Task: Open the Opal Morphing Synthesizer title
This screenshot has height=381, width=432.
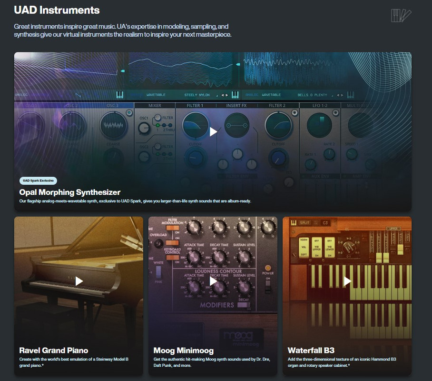Action: coord(70,192)
